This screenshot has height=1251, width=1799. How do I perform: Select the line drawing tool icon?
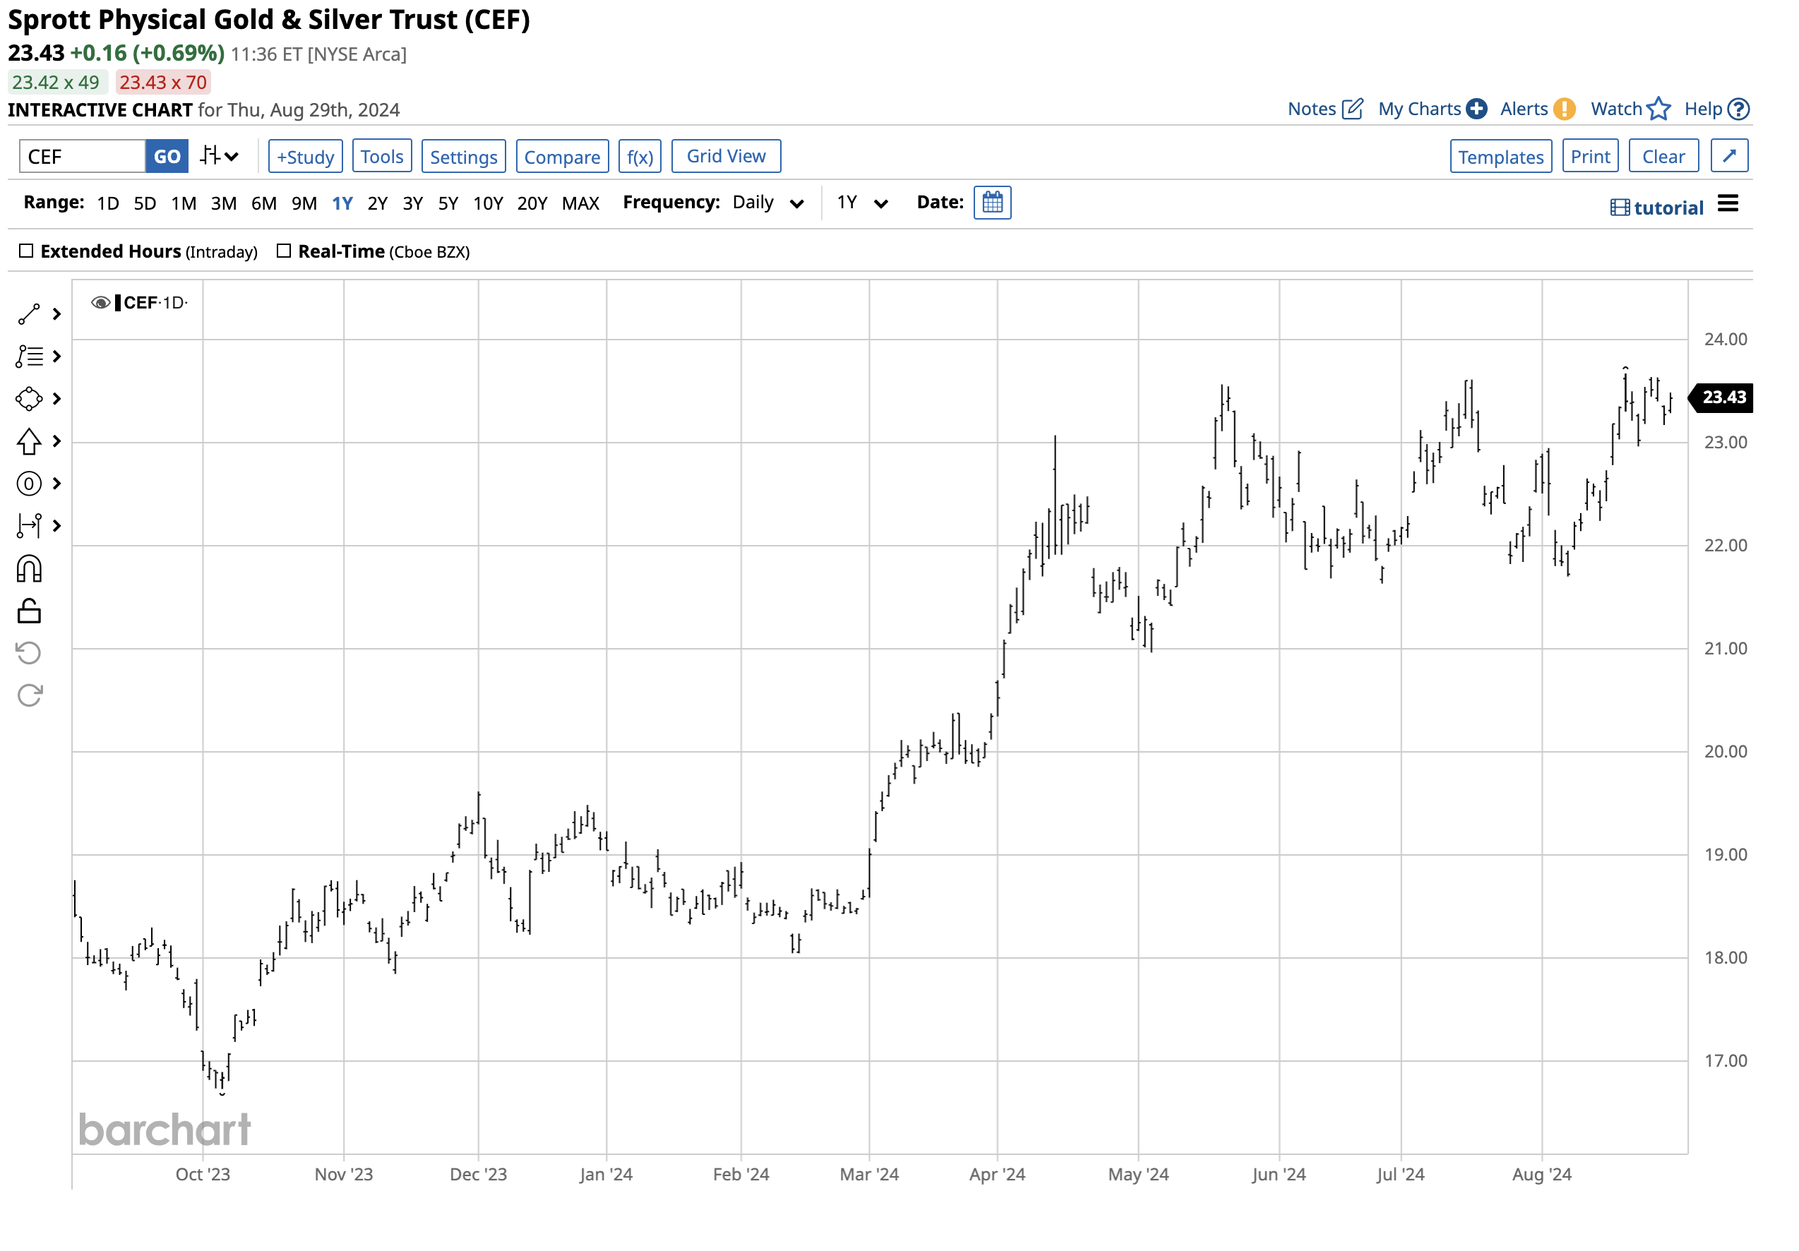(29, 314)
